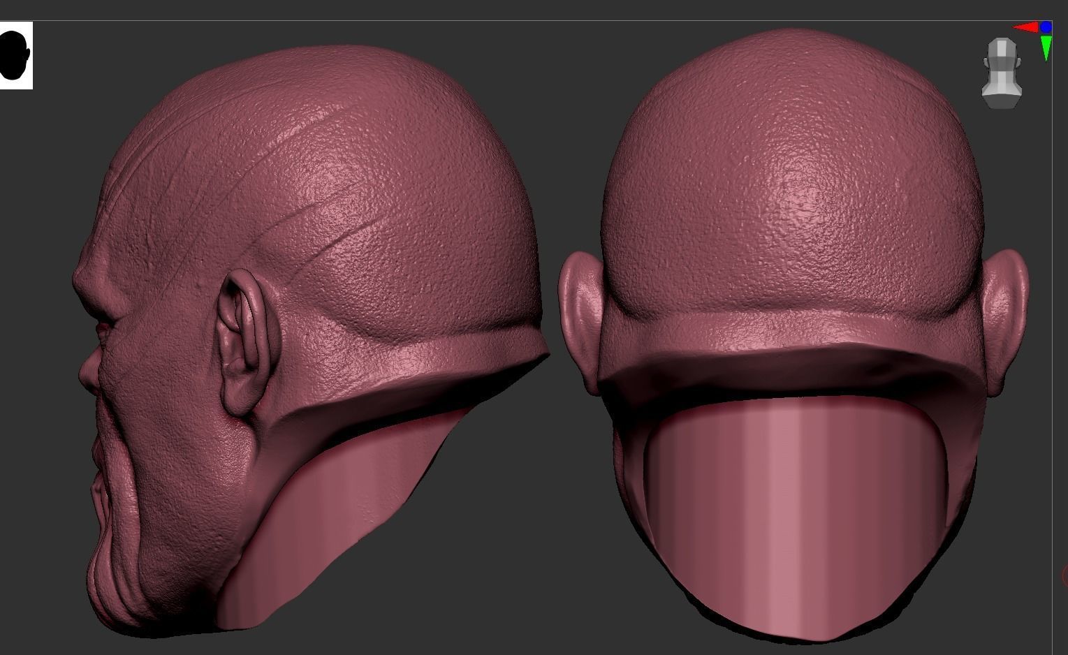Click the red X-axis cone

(1026, 27)
